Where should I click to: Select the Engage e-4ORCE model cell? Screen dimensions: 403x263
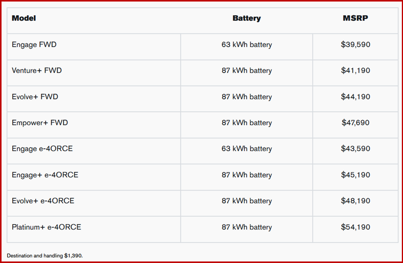click(x=42, y=149)
